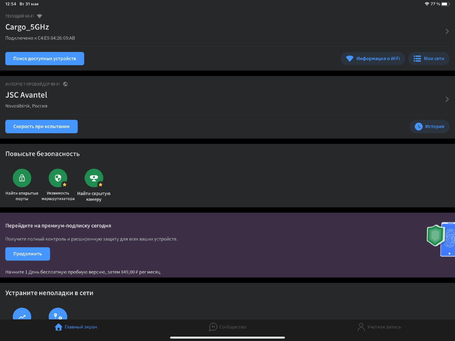This screenshot has height=341, width=455.
Task: Tap the free trial price text
Action: [x=83, y=272]
